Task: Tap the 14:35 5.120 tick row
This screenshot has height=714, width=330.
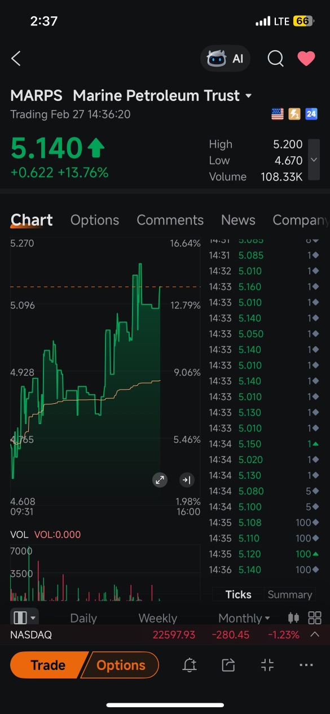Action: pyautogui.click(x=263, y=554)
